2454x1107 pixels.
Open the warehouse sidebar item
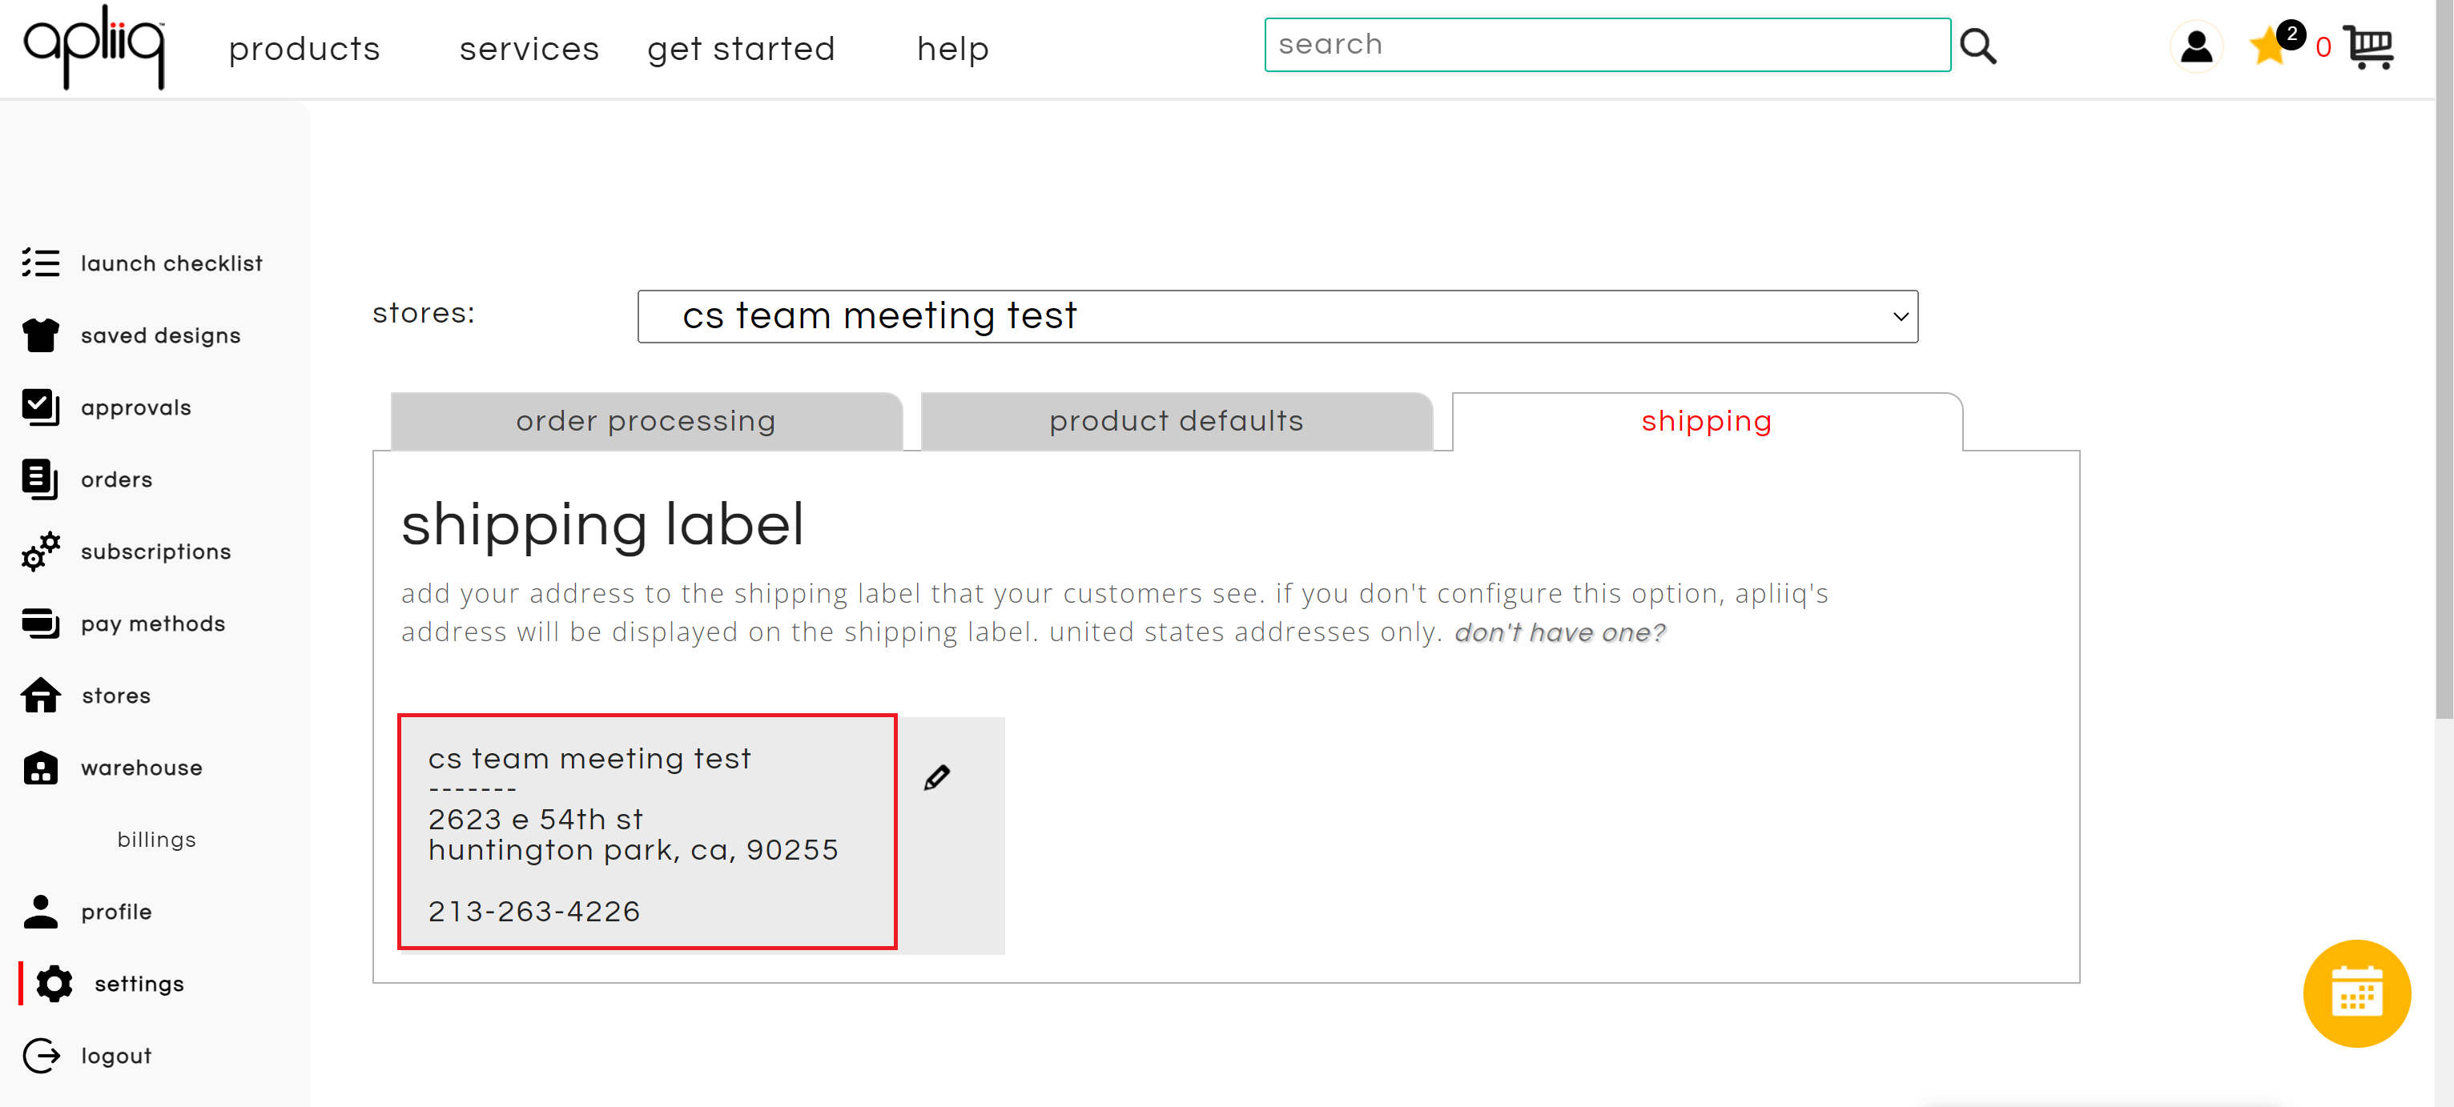click(141, 767)
